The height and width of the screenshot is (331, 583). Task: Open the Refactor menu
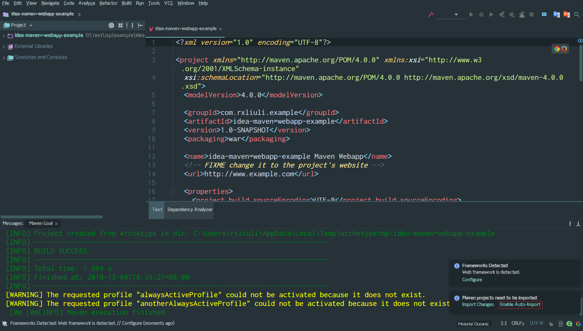coord(108,3)
